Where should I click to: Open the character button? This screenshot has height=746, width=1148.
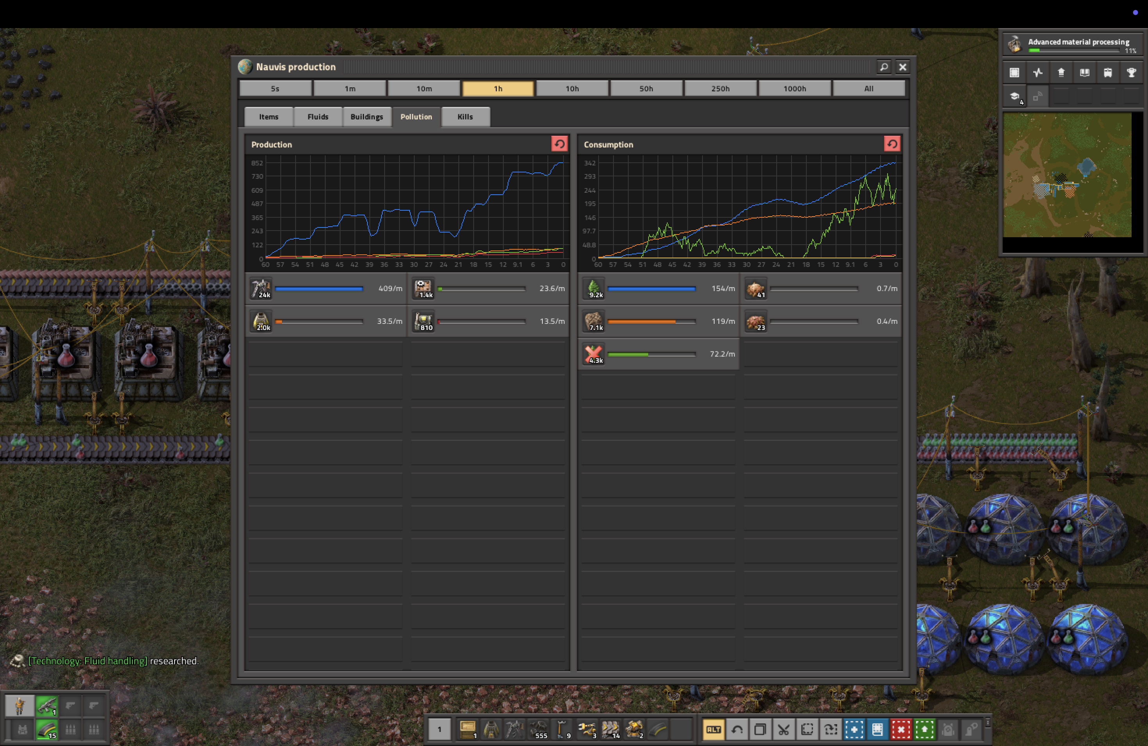[20, 706]
